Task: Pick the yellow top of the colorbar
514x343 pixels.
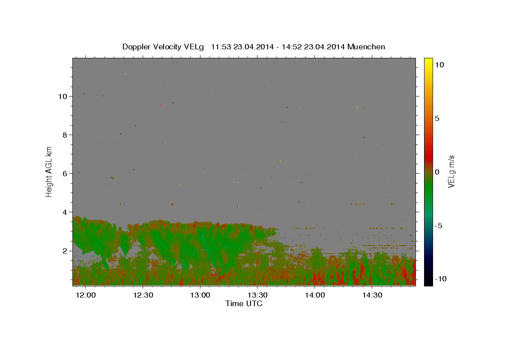Action: tap(428, 62)
